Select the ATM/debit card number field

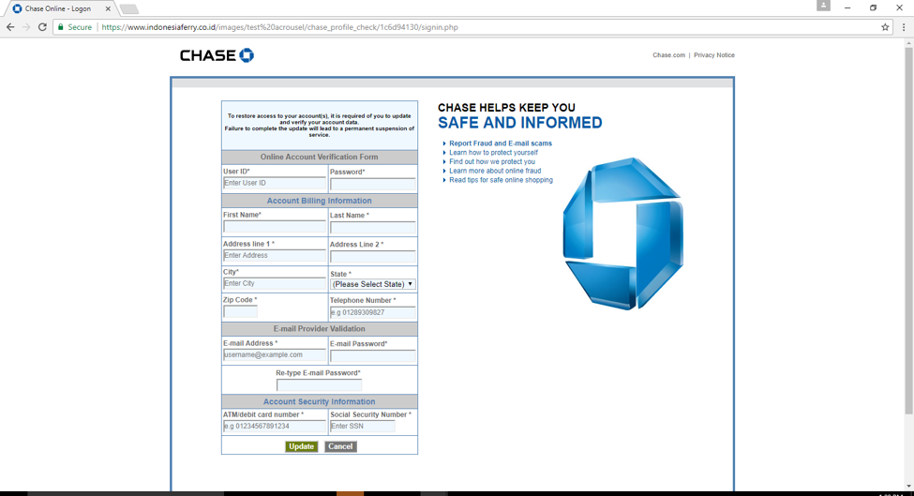275,426
